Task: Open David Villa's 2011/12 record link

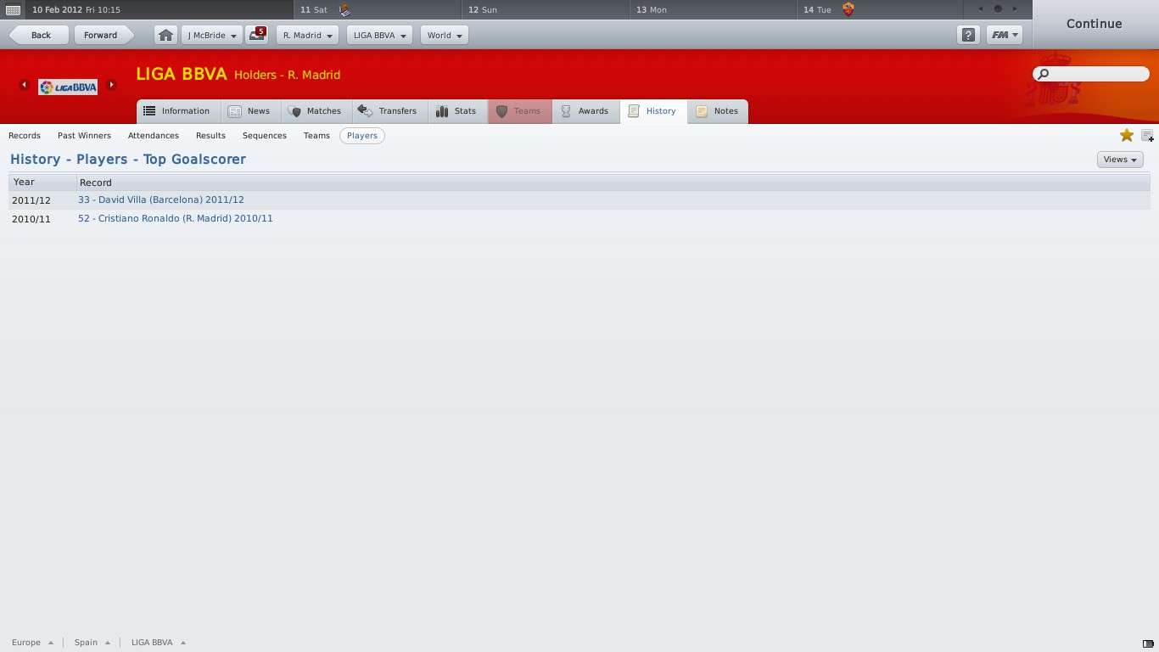Action: [161, 200]
